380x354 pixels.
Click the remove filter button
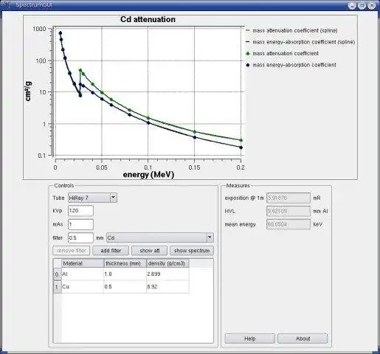(72, 251)
